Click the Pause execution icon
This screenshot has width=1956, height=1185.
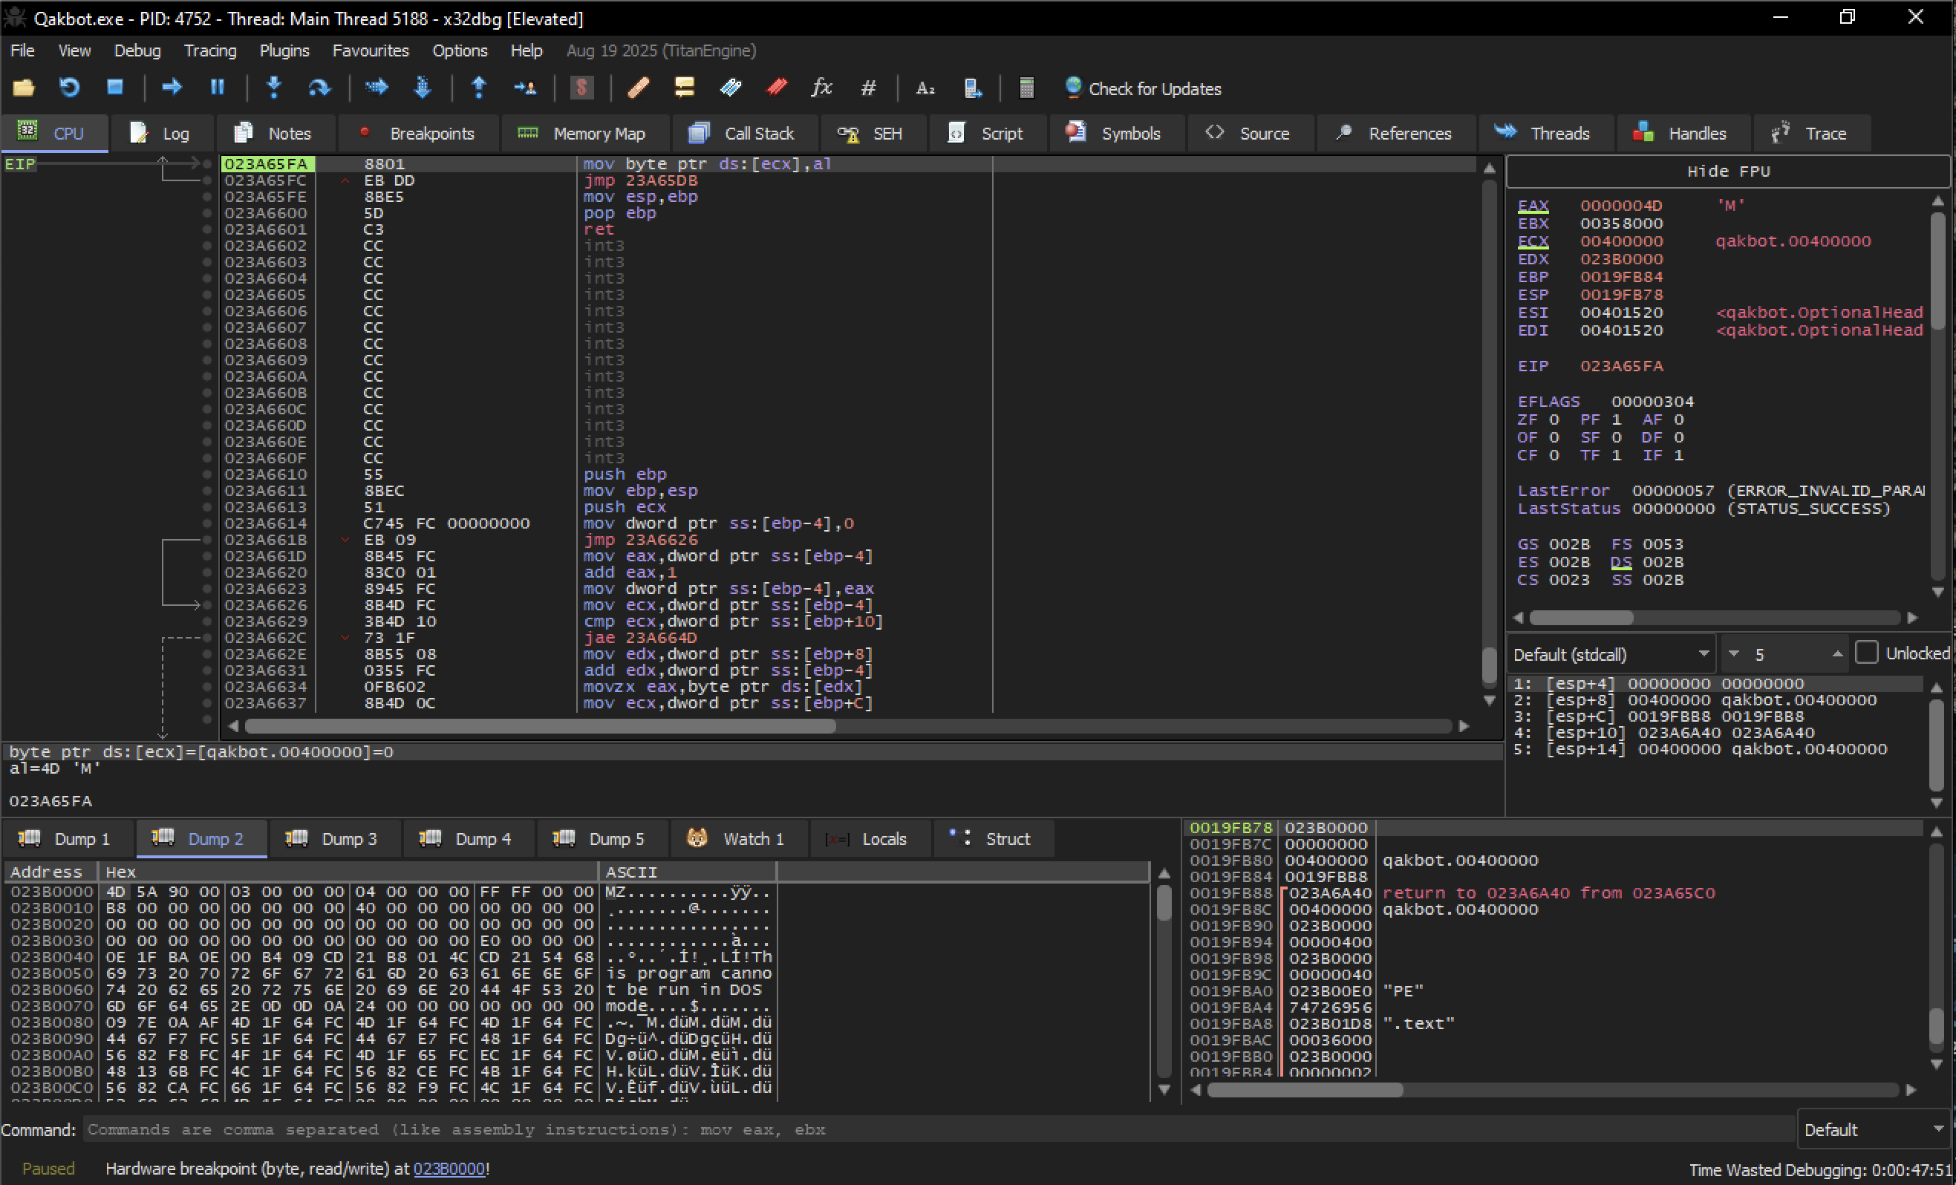pos(217,88)
